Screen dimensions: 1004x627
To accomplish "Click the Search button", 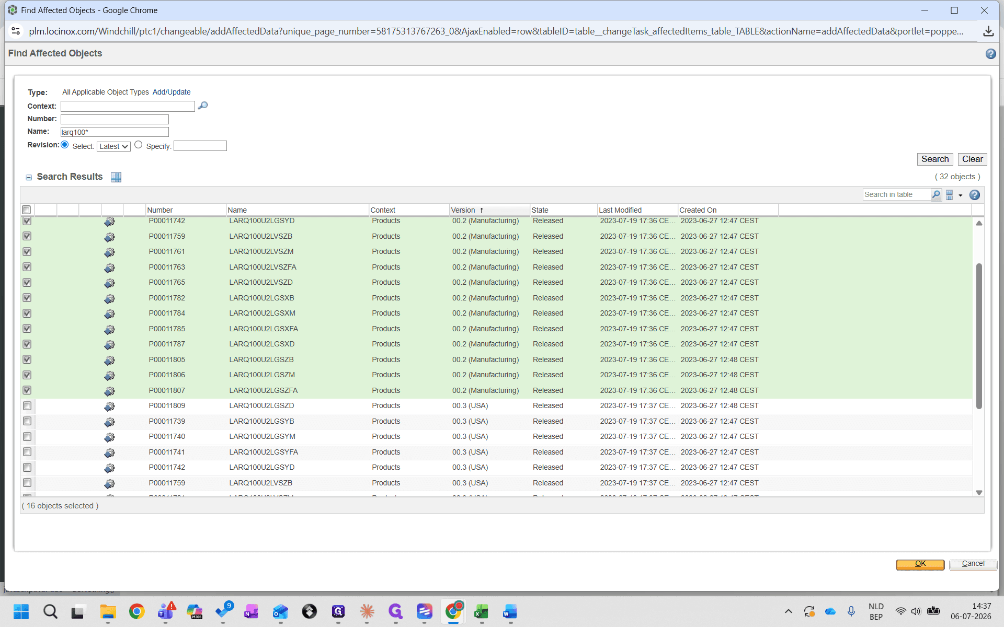I will point(935,159).
